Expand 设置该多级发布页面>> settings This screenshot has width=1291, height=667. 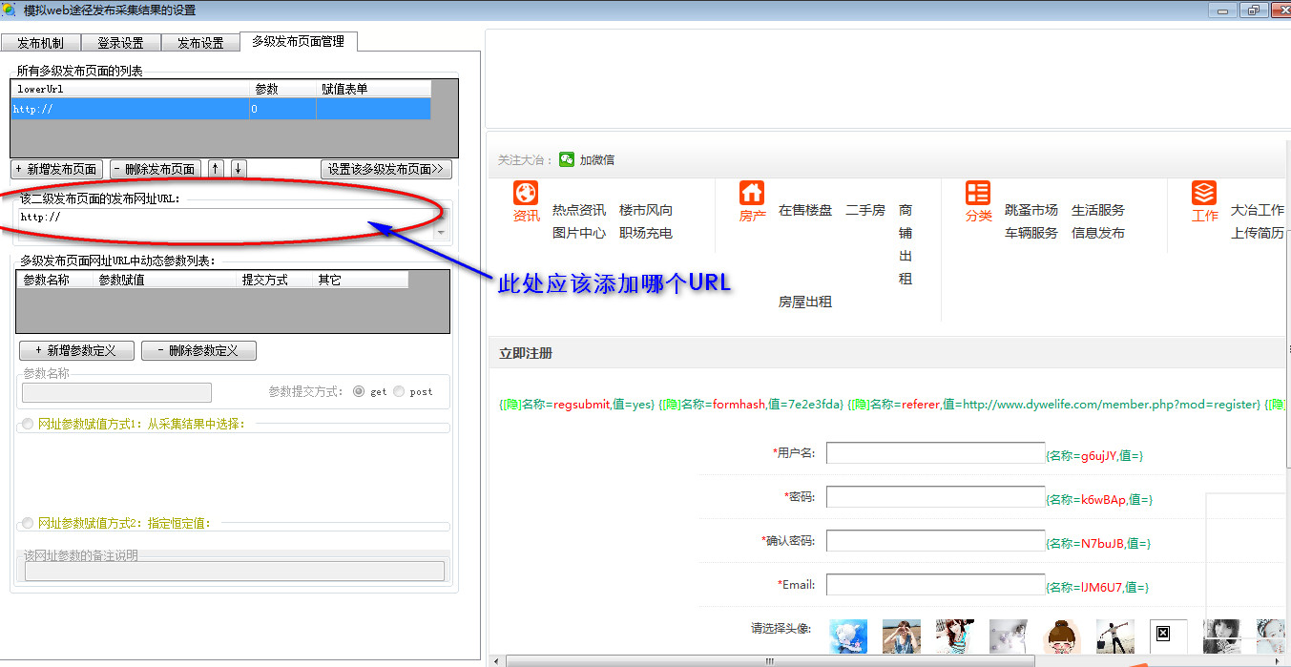[385, 169]
